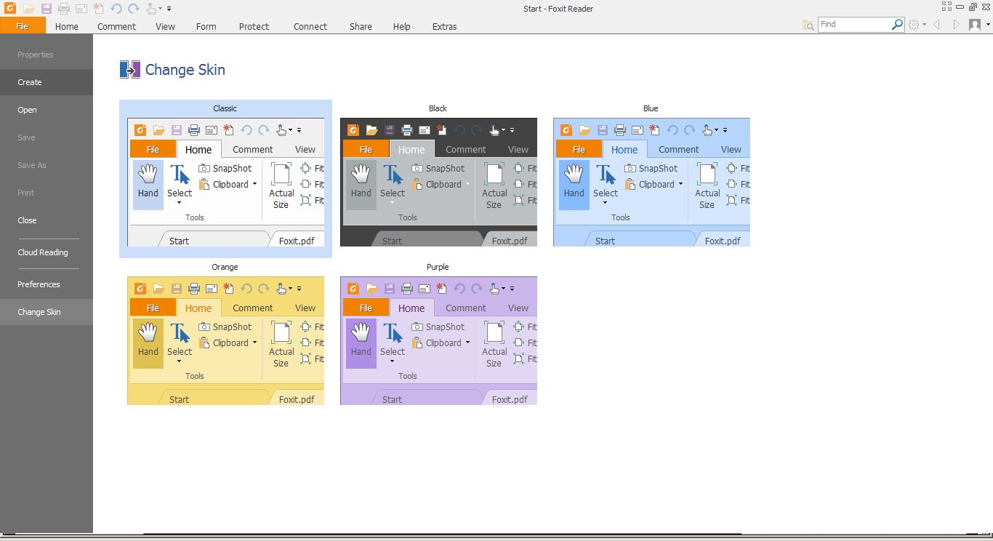Choose the Black skin preview

[438, 182]
